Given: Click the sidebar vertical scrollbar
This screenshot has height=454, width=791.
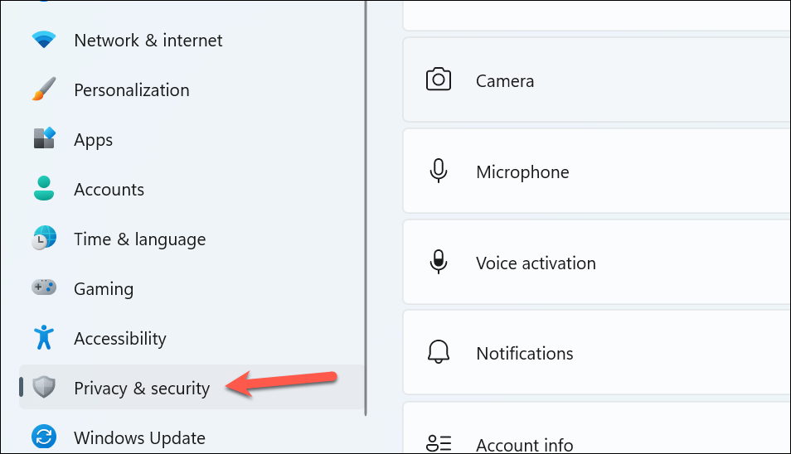Looking at the screenshot, I should [366, 208].
